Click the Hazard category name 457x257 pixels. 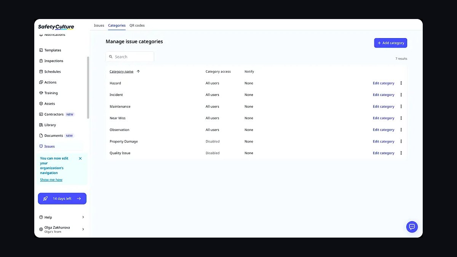pos(115,83)
